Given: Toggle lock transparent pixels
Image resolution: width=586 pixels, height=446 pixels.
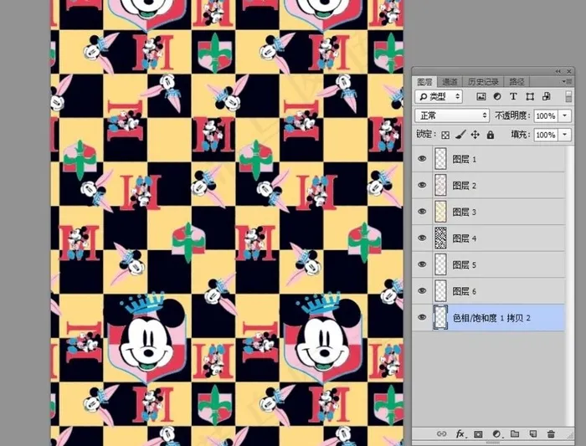Looking at the screenshot, I should [445, 135].
